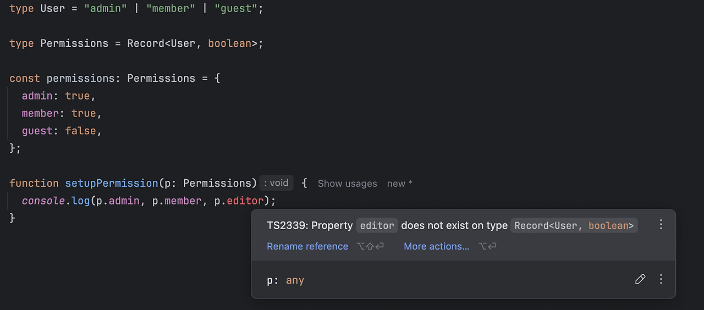Screen dimensions: 704x310
Task: Click 'permissions' variable name in the const declaration
Action: [x=81, y=78]
